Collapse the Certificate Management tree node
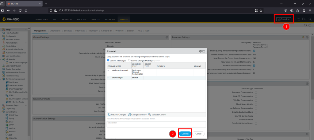Viewport: 314px width, 140px height. 1,79
